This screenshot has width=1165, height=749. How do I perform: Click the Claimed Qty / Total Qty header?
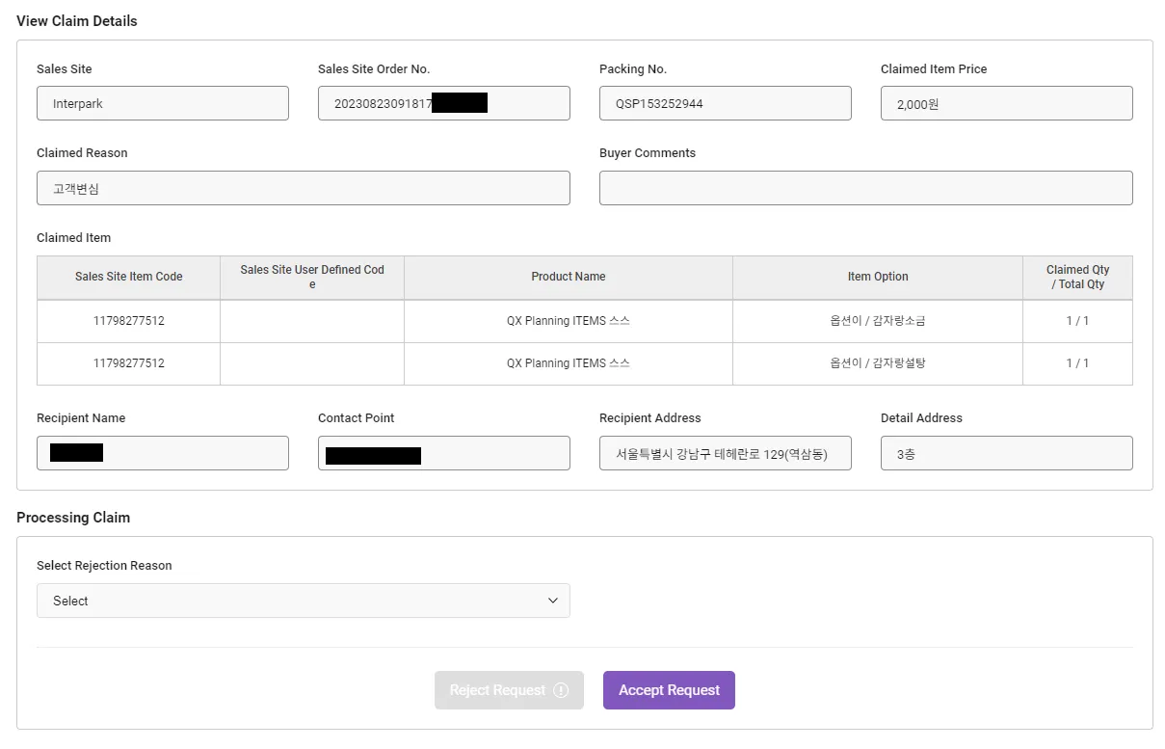coord(1077,277)
